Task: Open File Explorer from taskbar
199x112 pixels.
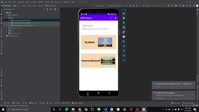Action: click(73, 109)
